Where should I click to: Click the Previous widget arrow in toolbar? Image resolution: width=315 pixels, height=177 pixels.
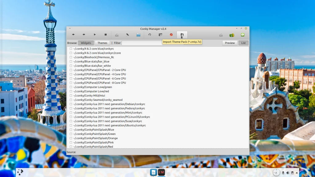tap(73, 35)
